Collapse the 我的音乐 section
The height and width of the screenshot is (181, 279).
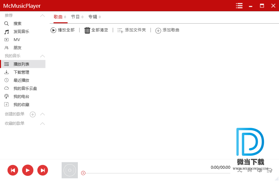42,56
